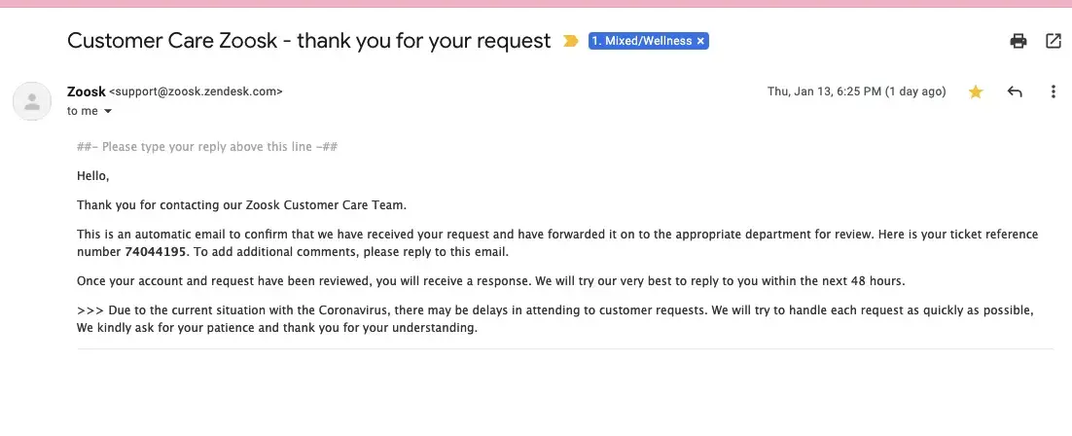This screenshot has width=1072, height=436.
Task: Expand recipient details next to 'to me'
Action: coord(108,112)
